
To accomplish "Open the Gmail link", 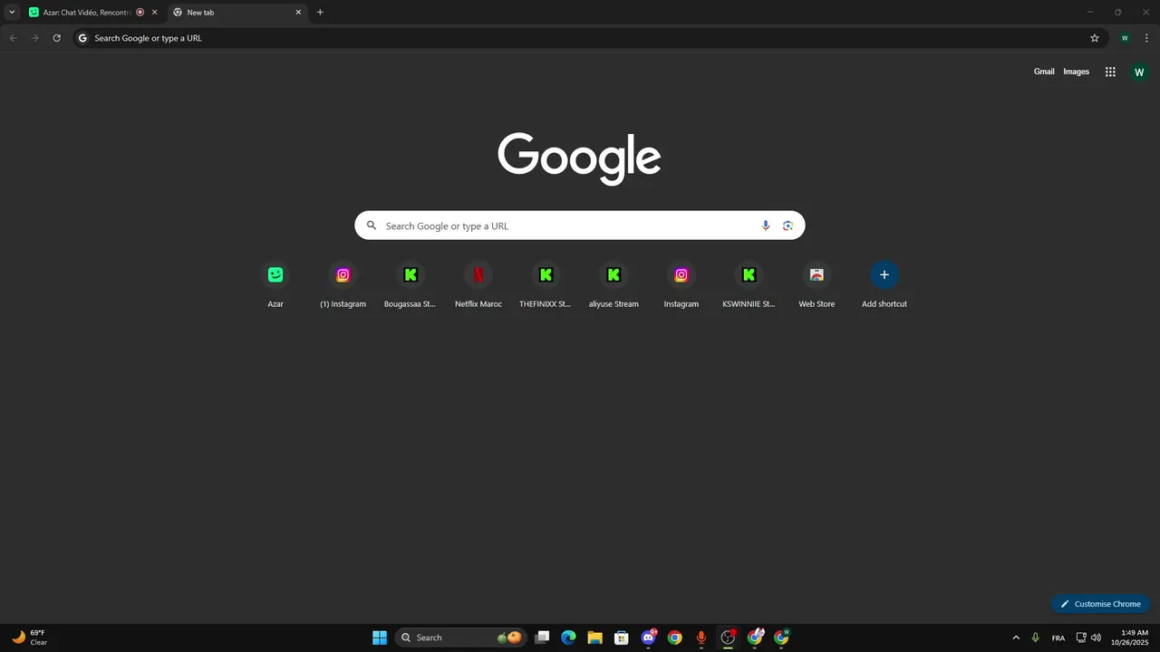I will pos(1044,72).
